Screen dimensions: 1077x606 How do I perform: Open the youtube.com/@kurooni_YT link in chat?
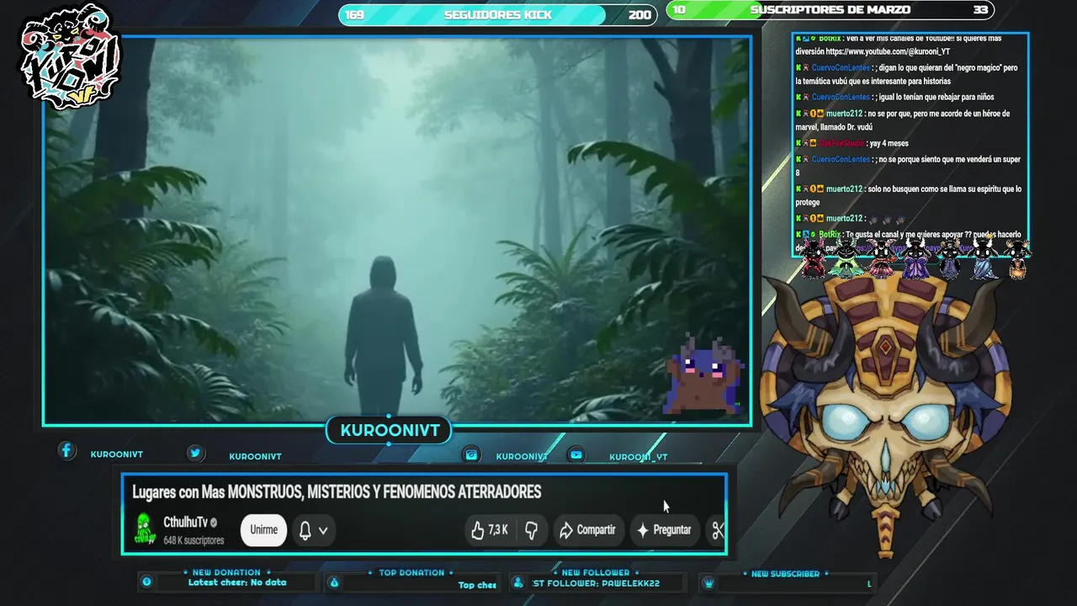[888, 51]
